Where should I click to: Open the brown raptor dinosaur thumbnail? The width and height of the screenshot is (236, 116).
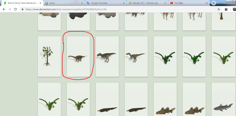click(136, 56)
